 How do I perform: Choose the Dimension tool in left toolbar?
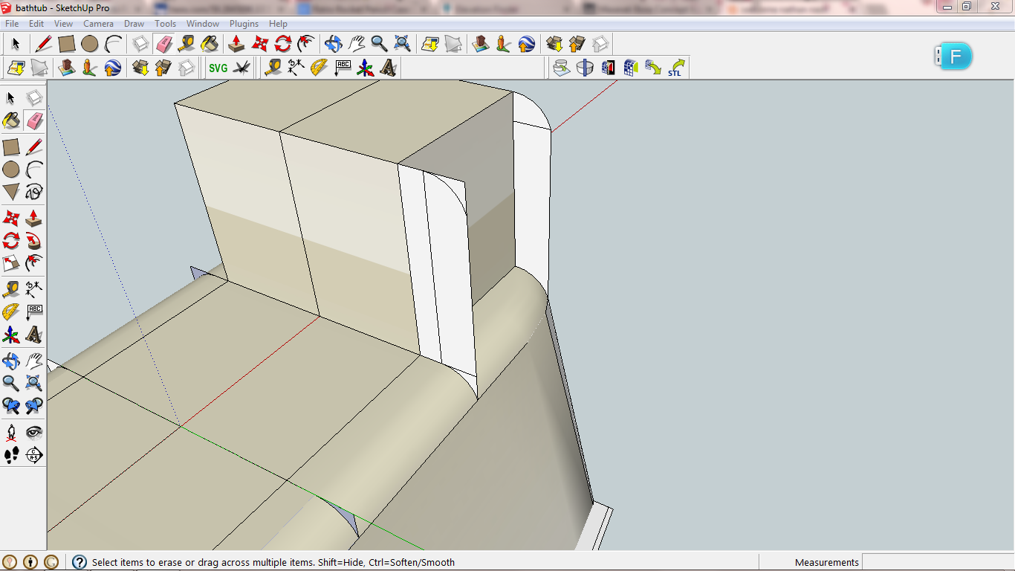tap(34, 289)
